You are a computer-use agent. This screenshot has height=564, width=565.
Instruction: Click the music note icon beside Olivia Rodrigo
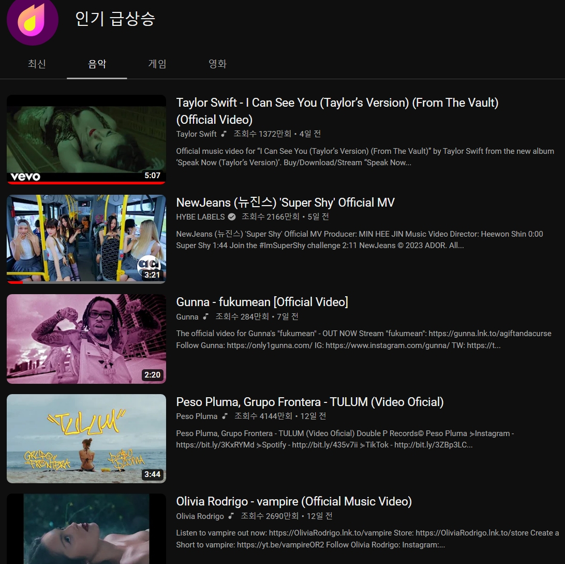[x=232, y=516]
